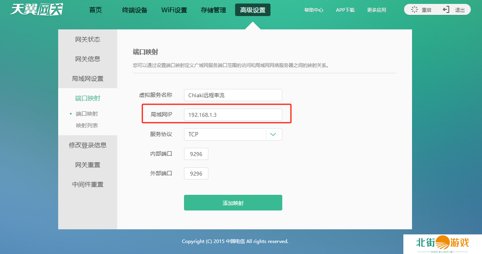
Task: Click the 内部端口 input field
Action: click(x=196, y=154)
